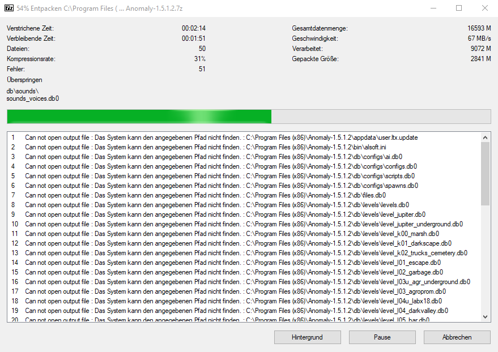Select error row 17 for level_l03_agroprom.db0
Viewport: 498px width, 352px height.
pyautogui.click(x=244, y=291)
